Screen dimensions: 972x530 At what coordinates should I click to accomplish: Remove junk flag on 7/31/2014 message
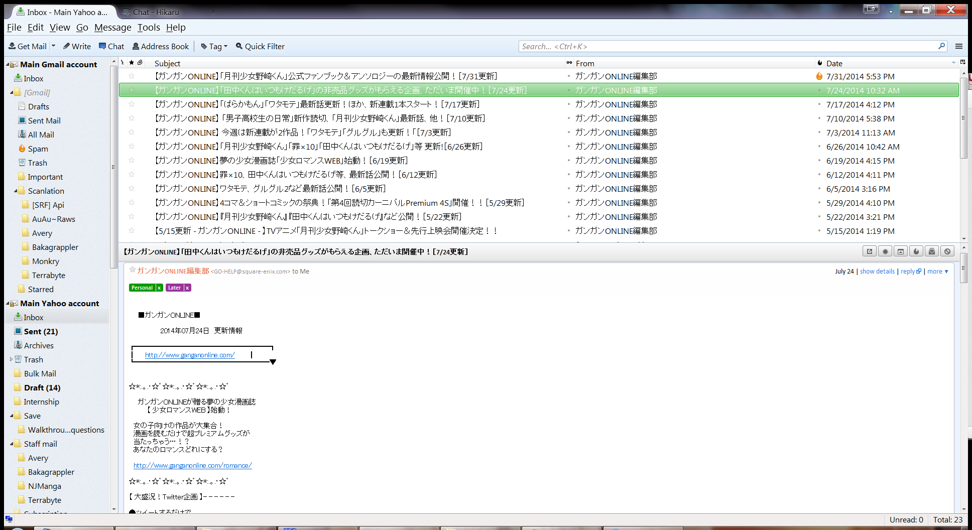click(x=819, y=76)
